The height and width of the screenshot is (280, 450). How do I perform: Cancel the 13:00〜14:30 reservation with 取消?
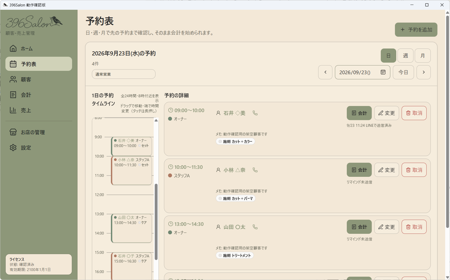pos(414,227)
